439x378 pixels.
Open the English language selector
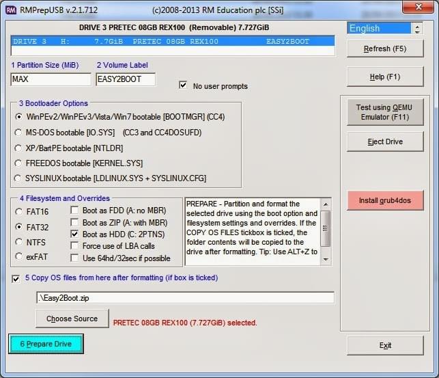point(380,28)
